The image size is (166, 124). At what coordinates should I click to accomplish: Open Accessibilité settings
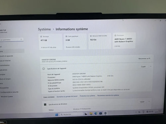click(x=4, y=88)
